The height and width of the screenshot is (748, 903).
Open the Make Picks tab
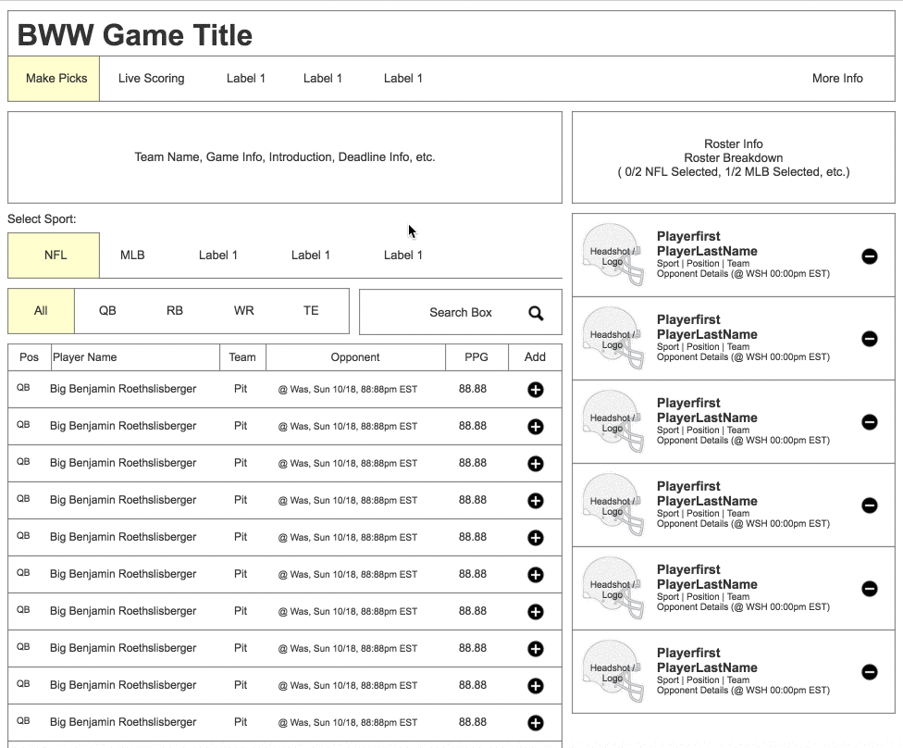point(54,79)
